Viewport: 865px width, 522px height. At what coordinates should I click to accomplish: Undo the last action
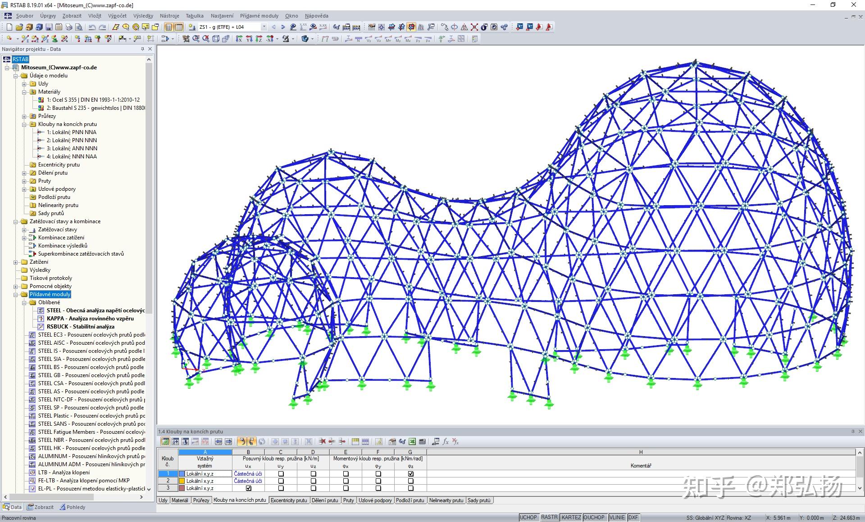coord(92,27)
